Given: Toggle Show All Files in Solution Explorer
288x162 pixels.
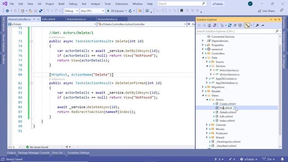Looking at the screenshot, I should click(240, 26).
